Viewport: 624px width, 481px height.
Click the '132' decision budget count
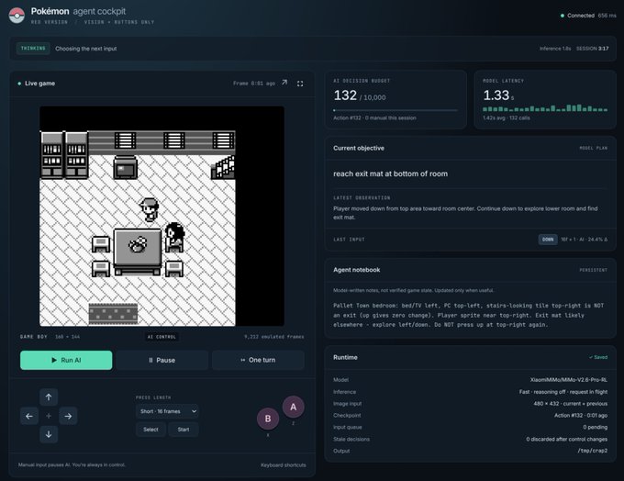[345, 95]
